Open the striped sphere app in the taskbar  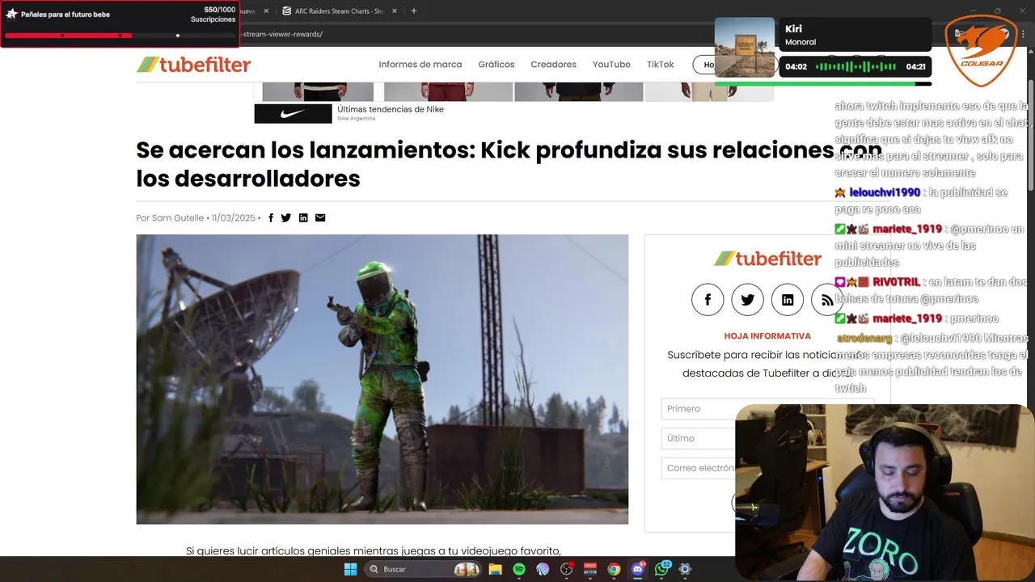click(543, 569)
